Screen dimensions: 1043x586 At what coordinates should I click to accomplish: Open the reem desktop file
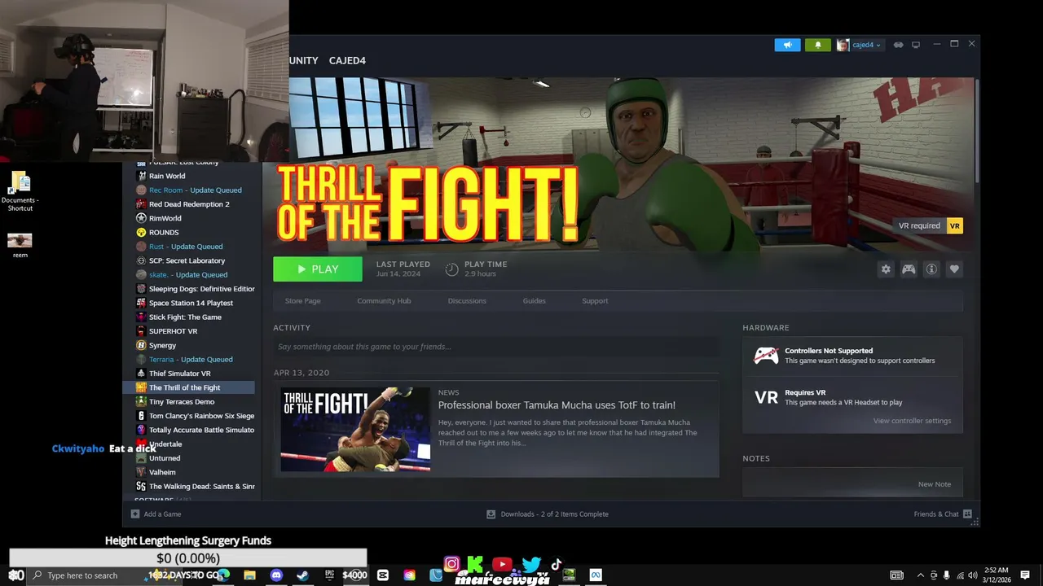(20, 245)
